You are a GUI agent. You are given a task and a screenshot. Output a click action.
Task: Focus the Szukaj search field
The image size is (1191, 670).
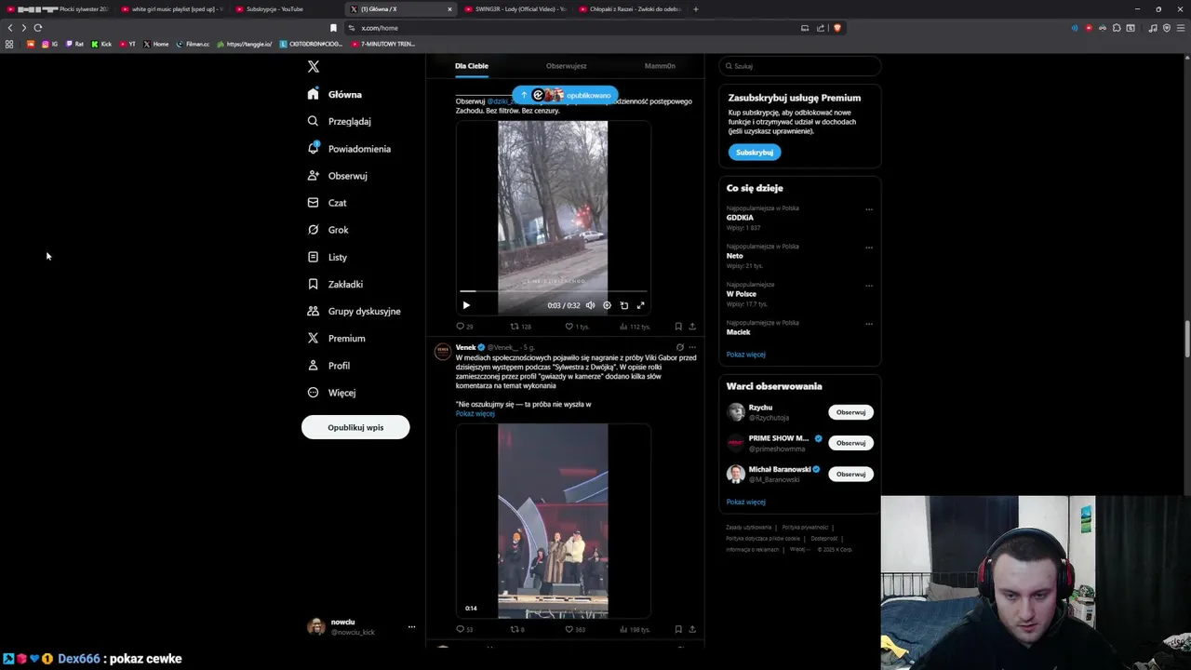[x=799, y=66]
